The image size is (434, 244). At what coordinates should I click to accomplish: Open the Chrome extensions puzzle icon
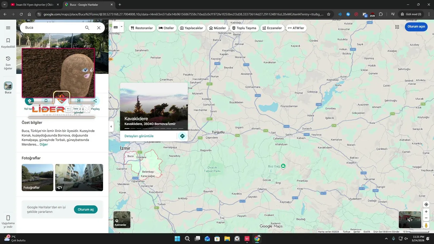tap(381, 14)
